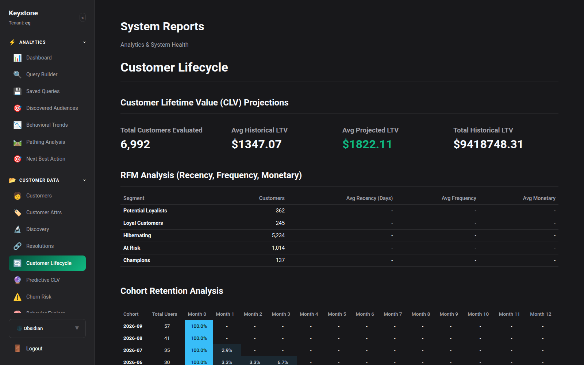The image size is (584, 365).
Task: Click the At Risk segment name
Action: [132, 248]
